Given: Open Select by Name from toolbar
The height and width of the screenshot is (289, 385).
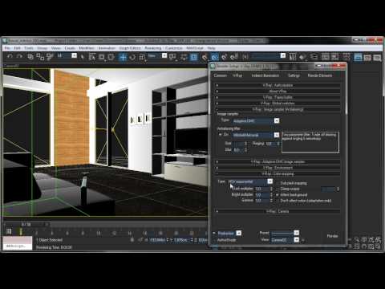Looking at the screenshot, I should click(x=92, y=57).
